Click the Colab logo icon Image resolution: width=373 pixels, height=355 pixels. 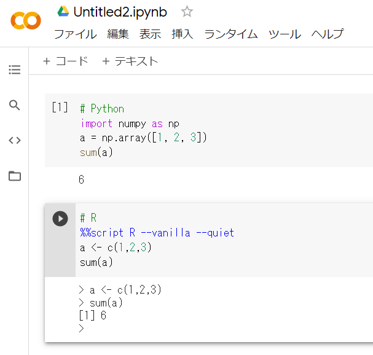point(26,21)
